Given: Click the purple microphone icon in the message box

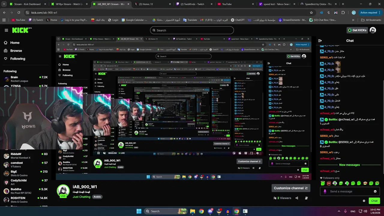Looking at the screenshot, I should click(325, 191).
